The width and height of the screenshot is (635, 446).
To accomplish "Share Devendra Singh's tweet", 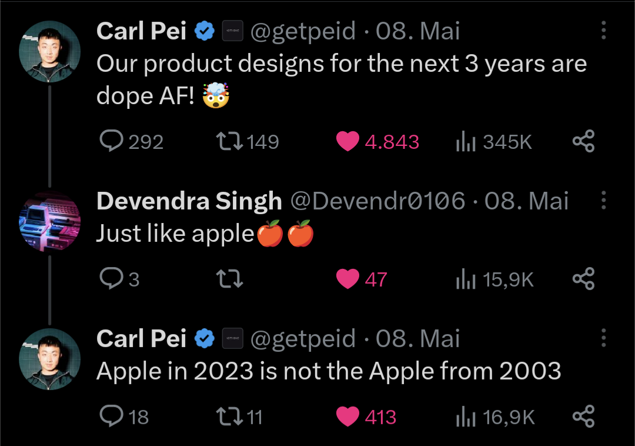I will 583,279.
